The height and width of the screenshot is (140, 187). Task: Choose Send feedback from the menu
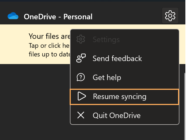[117, 58]
